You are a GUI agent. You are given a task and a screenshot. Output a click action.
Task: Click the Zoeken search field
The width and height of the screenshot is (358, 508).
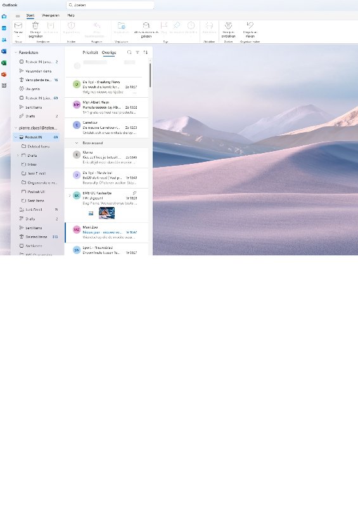tap(110, 5)
